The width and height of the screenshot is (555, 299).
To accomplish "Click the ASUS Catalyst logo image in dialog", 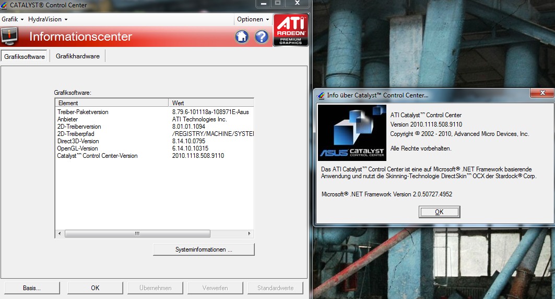I will point(352,133).
